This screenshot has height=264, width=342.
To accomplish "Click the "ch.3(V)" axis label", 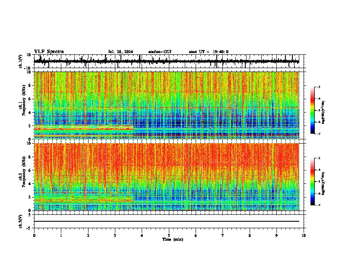I will click(21, 221).
